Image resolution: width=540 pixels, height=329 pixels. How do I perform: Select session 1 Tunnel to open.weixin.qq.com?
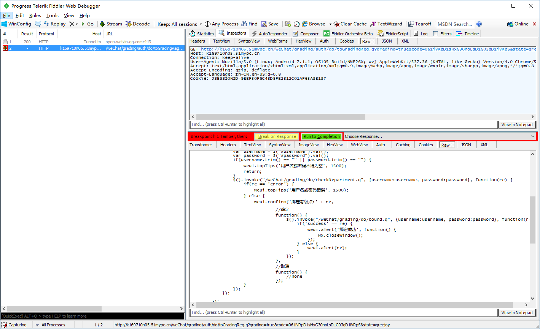point(92,42)
